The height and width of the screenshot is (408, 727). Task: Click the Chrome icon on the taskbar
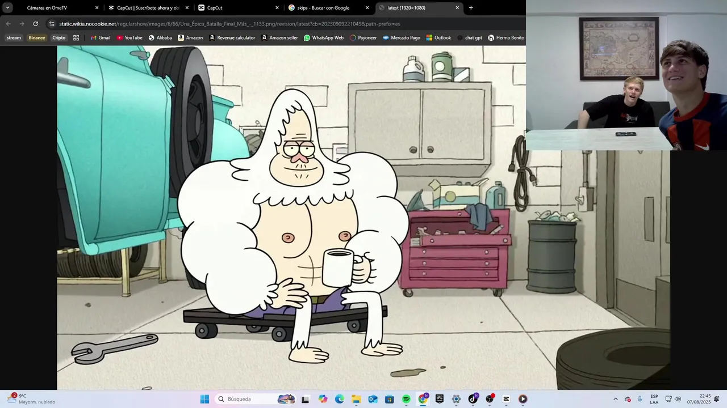[423, 399]
